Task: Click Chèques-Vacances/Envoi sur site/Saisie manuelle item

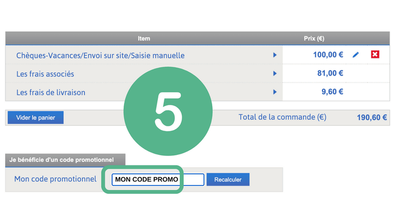Action: (100, 55)
